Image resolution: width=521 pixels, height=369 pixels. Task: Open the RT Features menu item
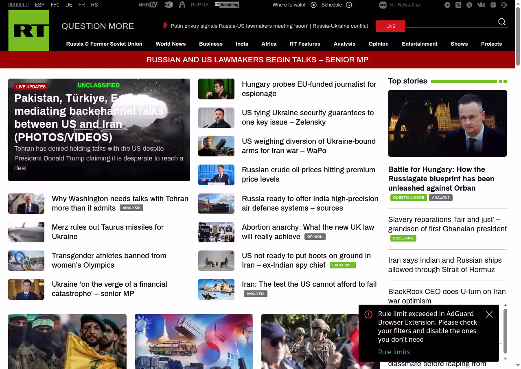[x=305, y=44]
